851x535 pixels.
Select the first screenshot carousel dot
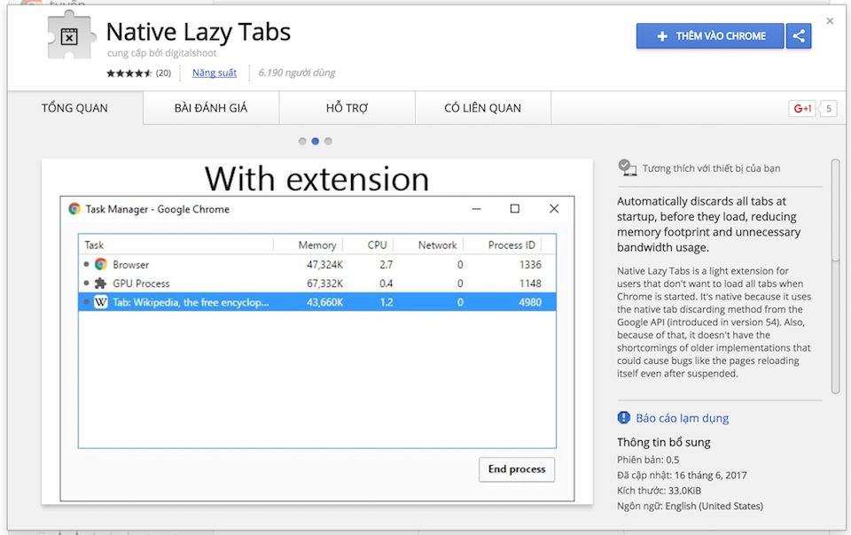click(x=302, y=142)
